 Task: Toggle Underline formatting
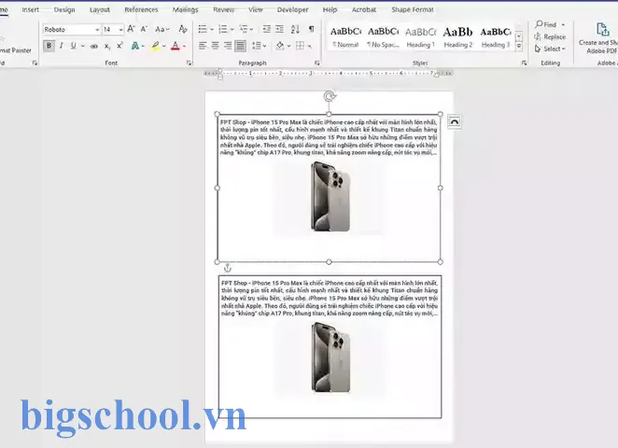(74, 46)
